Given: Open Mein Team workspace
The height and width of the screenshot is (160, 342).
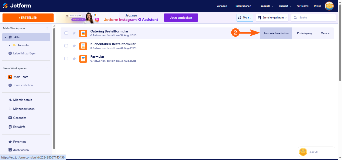Looking at the screenshot, I should [x=21, y=77].
